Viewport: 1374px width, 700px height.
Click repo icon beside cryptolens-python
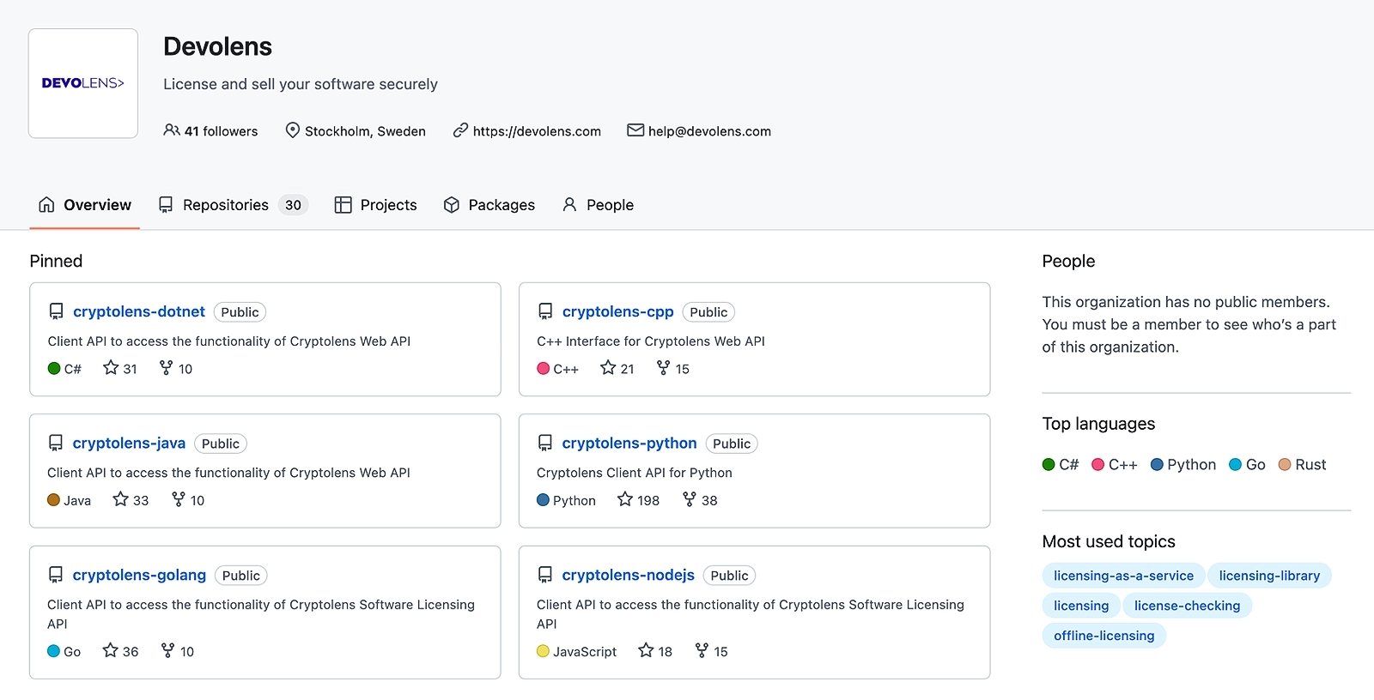point(545,443)
